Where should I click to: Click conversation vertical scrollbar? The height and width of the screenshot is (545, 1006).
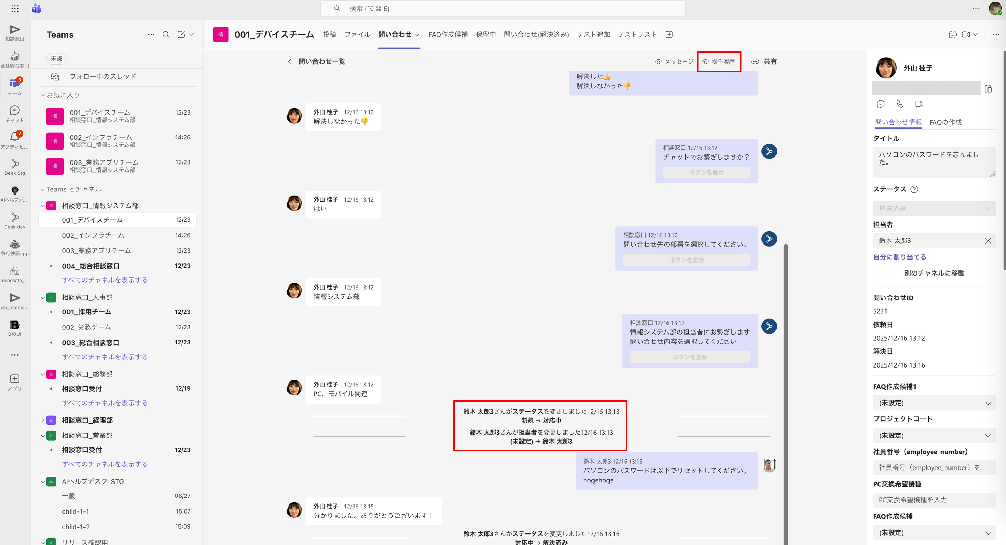click(786, 394)
